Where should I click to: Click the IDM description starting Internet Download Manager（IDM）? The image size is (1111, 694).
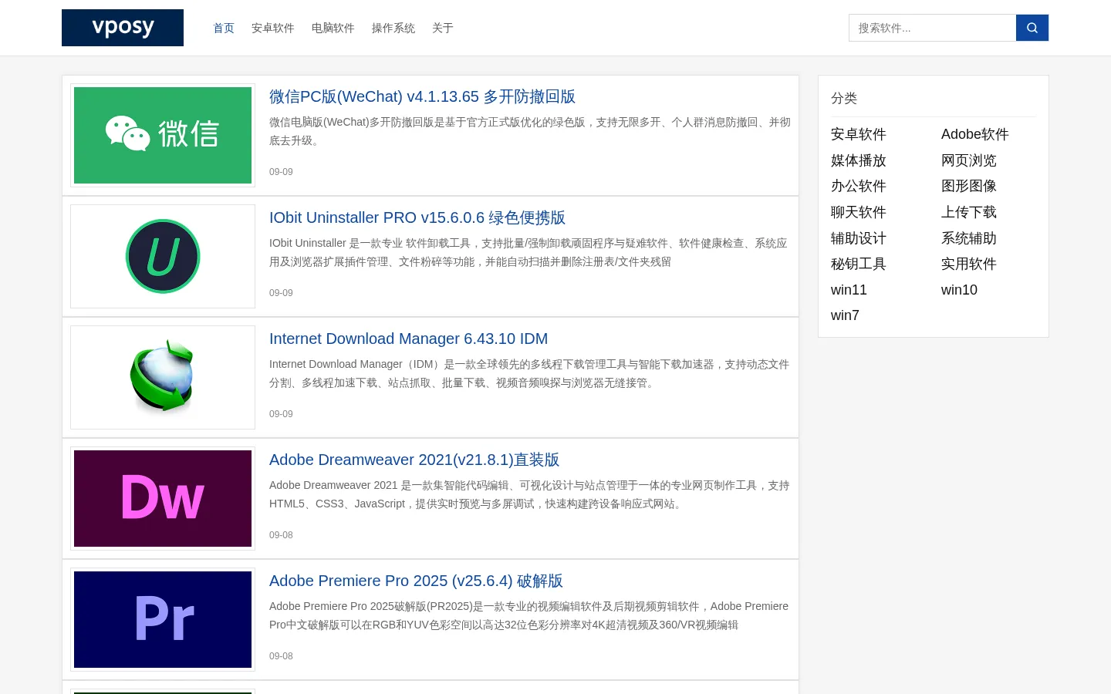tap(529, 373)
